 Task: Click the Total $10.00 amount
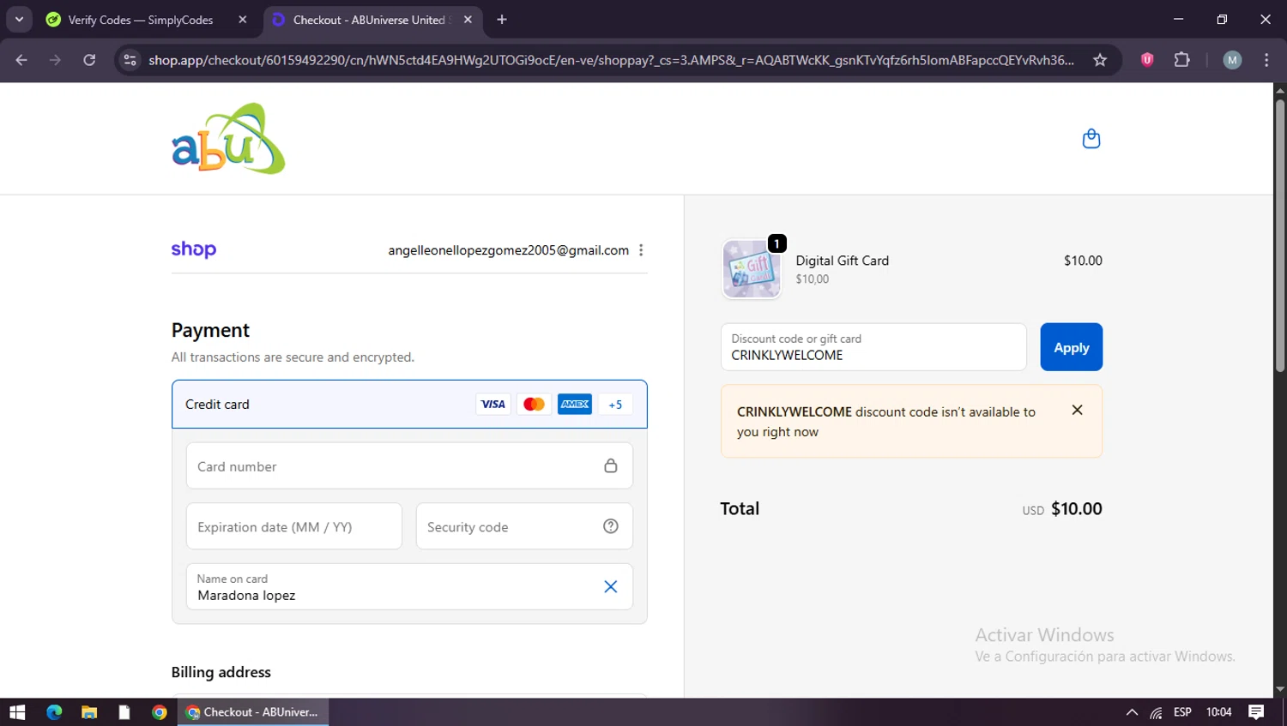[x=1076, y=509]
